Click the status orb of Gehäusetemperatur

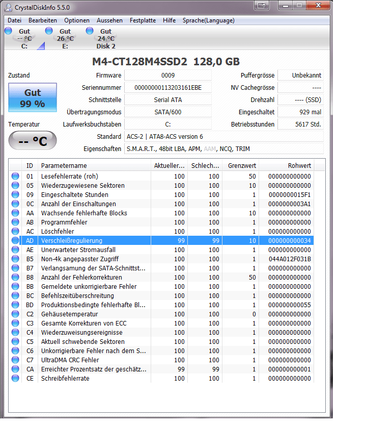tap(15, 314)
